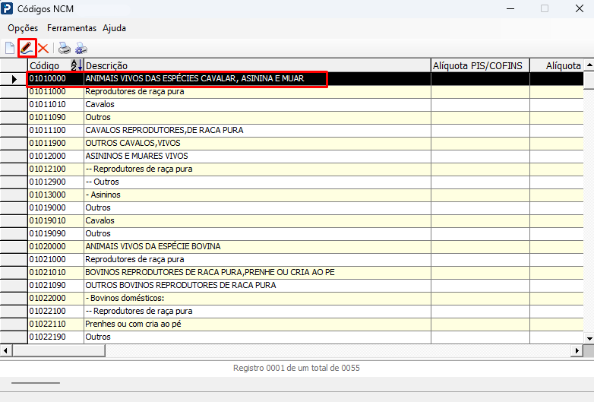Click the app logo in title bar
This screenshot has height=402, width=594.
point(7,8)
